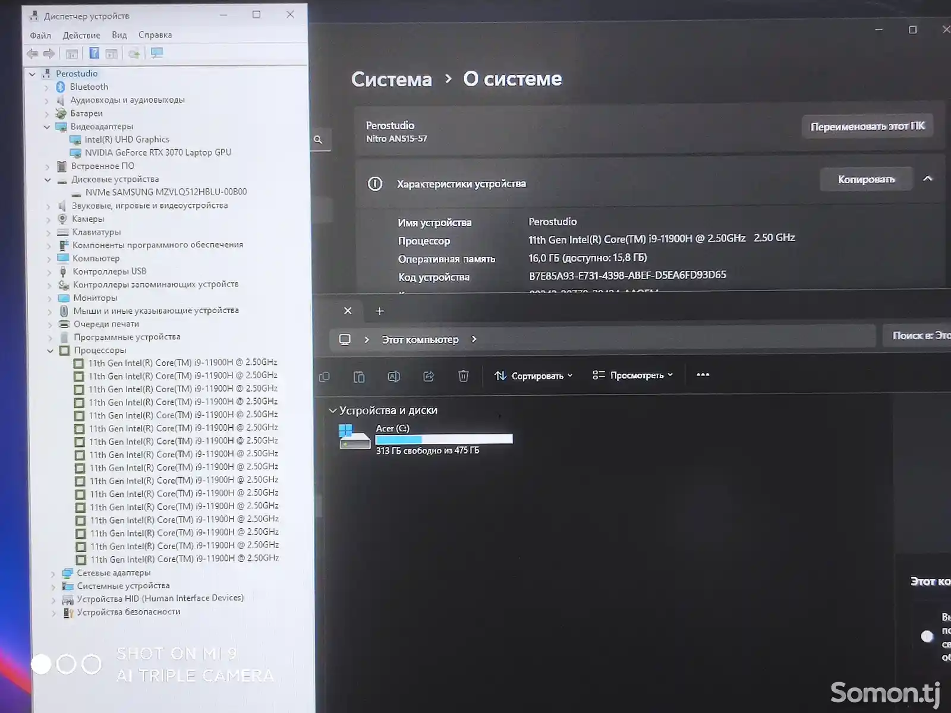
Task: Select NVMe SAMSUNG MZVLQ512HBLU-00B00 disk
Action: (x=166, y=192)
